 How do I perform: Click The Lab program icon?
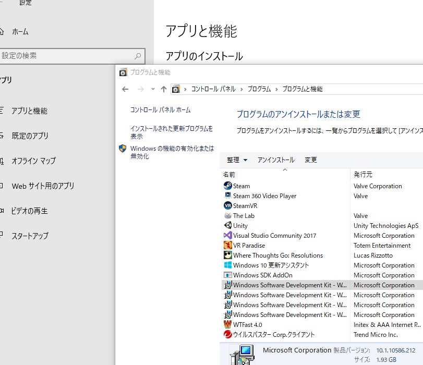(228, 215)
